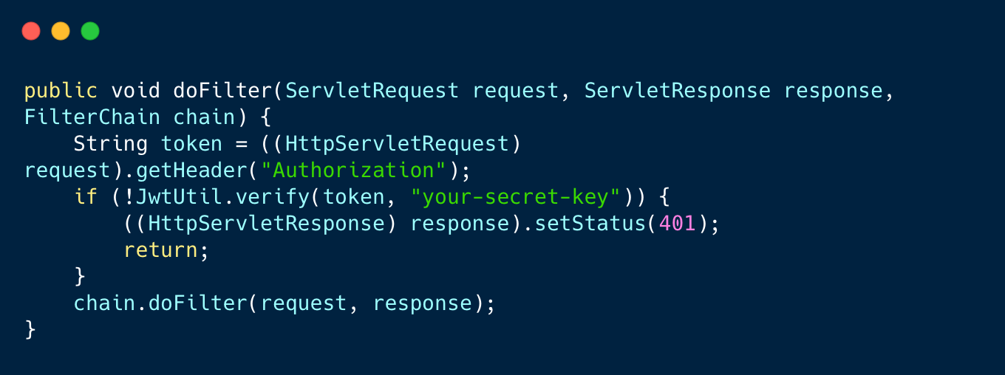This screenshot has width=1005, height=375.
Task: Click the 'if' keyword
Action: click(86, 197)
